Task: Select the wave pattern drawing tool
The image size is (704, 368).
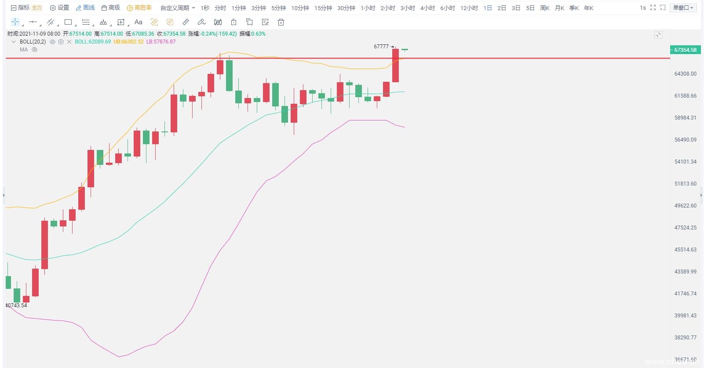Action: [103, 22]
